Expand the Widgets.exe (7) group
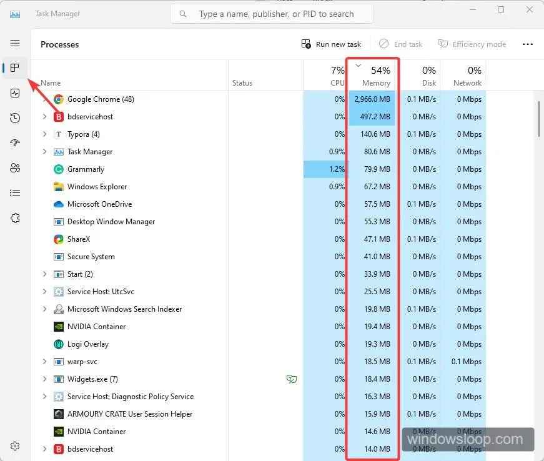 pyautogui.click(x=44, y=379)
